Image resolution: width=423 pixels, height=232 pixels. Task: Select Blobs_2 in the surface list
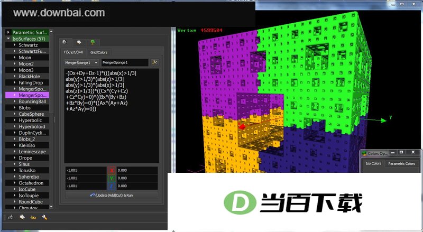tap(27, 139)
